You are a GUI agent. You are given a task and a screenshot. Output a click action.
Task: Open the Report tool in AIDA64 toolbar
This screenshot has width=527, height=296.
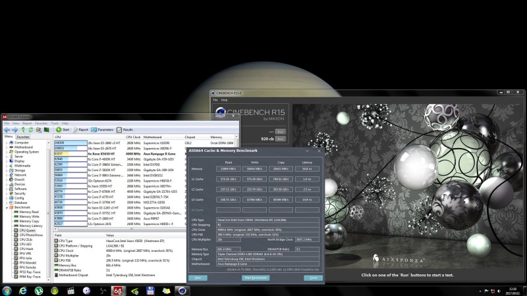click(78, 130)
